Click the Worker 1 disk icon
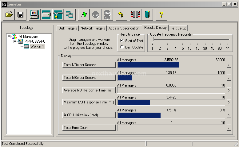This screenshot has width=239, height=147. (26, 46)
